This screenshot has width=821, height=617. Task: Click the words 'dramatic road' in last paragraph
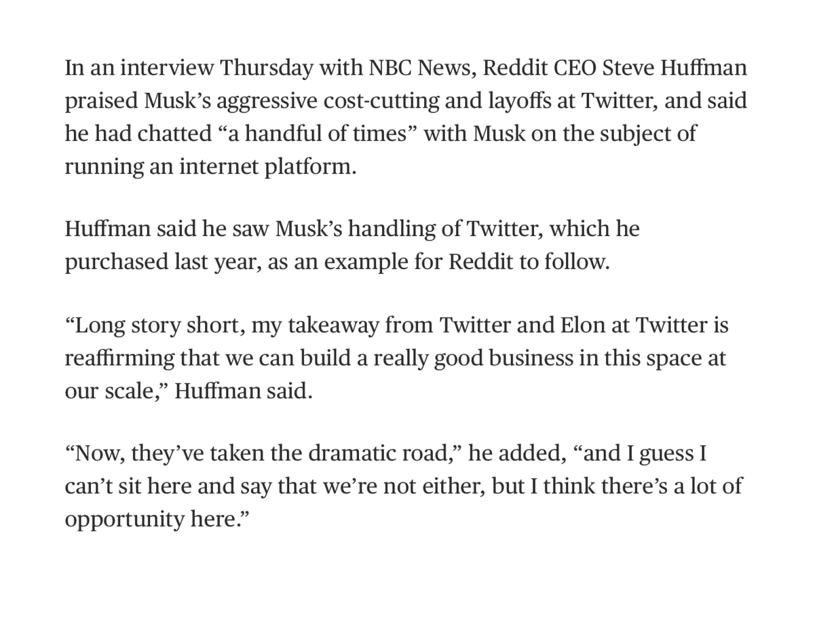pyautogui.click(x=378, y=454)
